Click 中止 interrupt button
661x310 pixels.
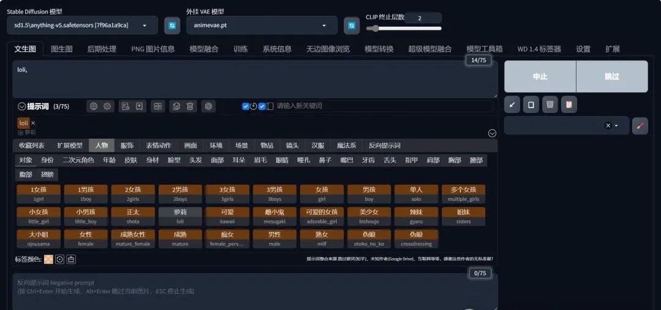540,76
